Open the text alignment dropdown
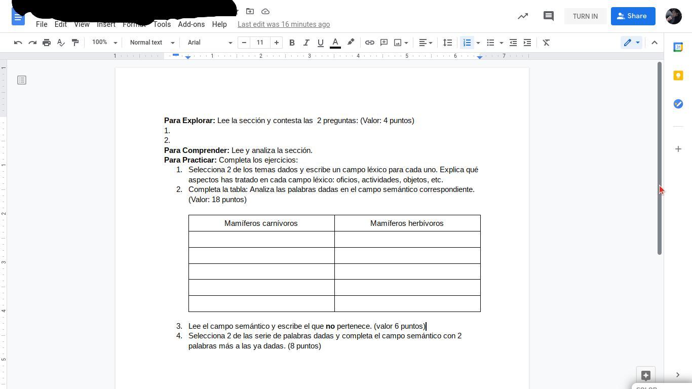The width and height of the screenshot is (692, 389). [426, 43]
